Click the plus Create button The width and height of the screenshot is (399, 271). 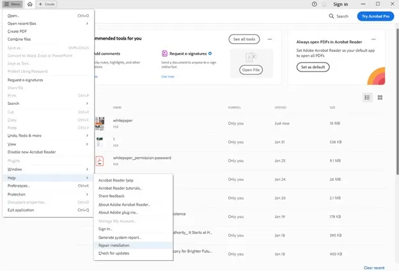click(47, 4)
